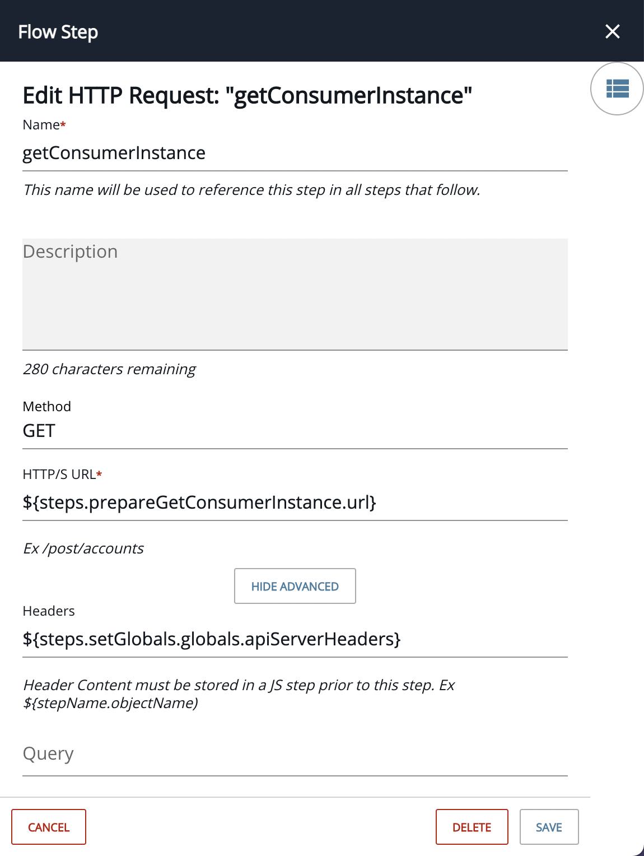The image size is (644, 856).
Task: Click the Header Content hint text
Action: [239, 694]
